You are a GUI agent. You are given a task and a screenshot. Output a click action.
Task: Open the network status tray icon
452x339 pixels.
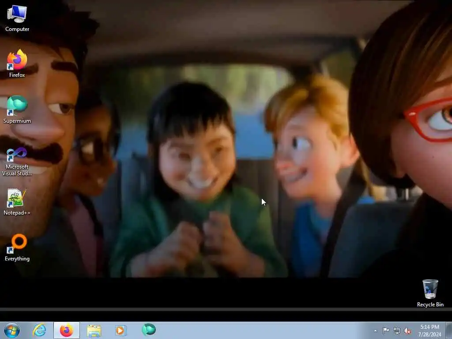pos(397,331)
